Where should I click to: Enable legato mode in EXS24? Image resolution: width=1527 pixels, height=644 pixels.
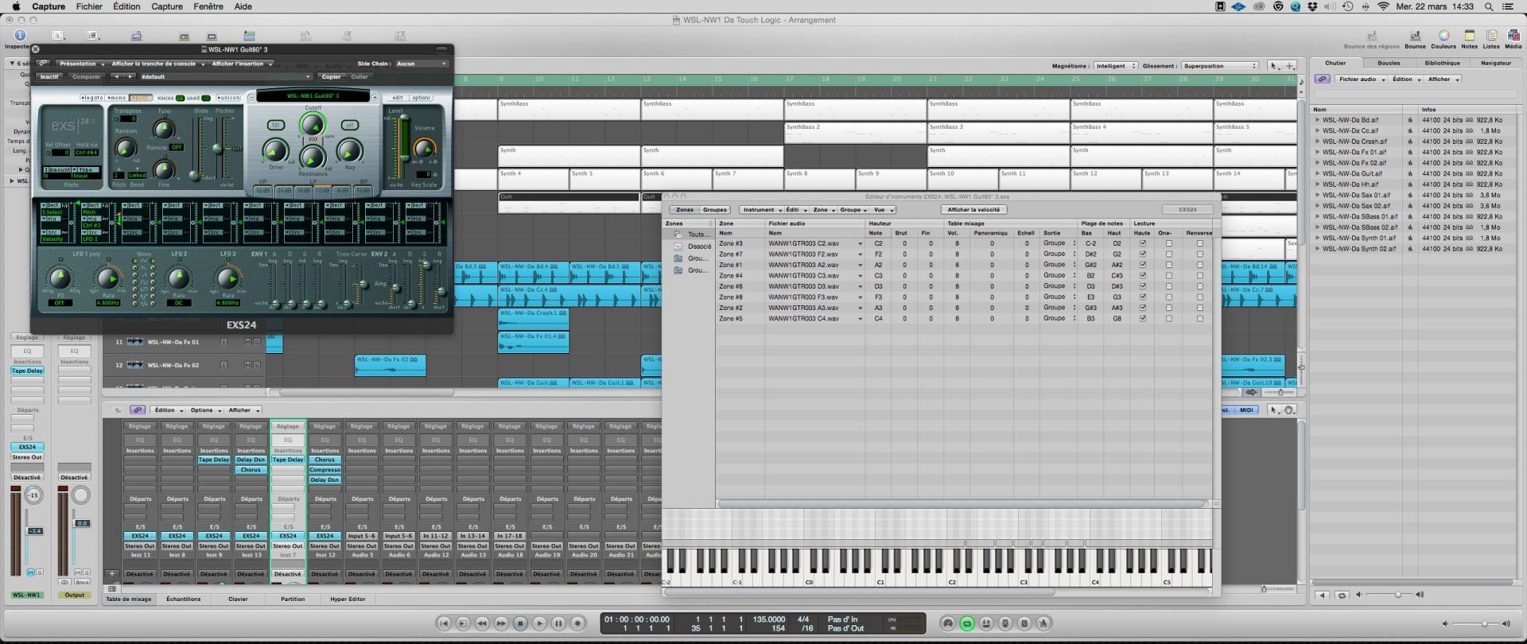pyautogui.click(x=91, y=98)
